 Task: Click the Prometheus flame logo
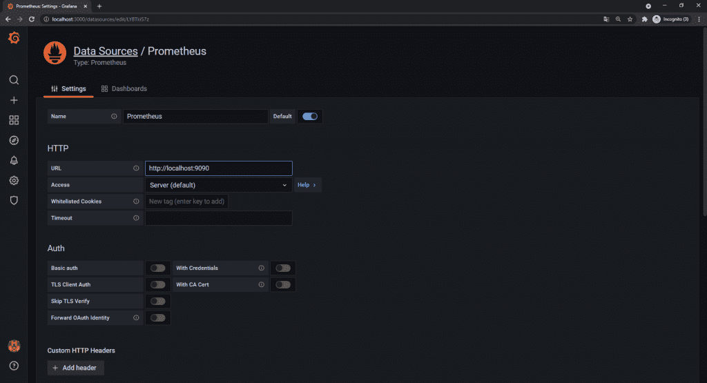55,52
